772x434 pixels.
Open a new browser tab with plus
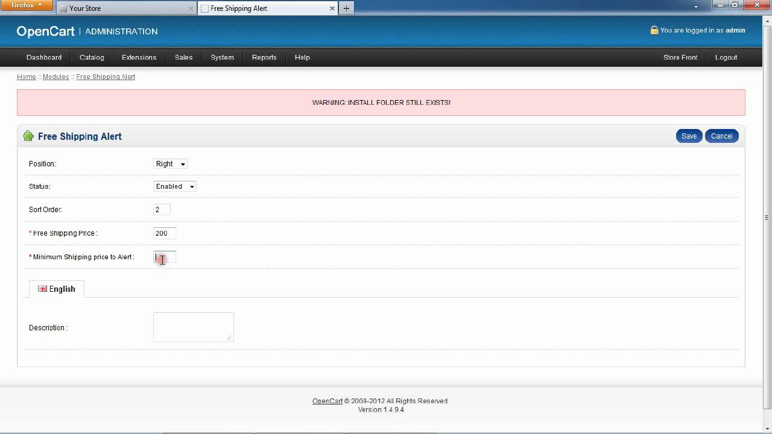pyautogui.click(x=346, y=8)
